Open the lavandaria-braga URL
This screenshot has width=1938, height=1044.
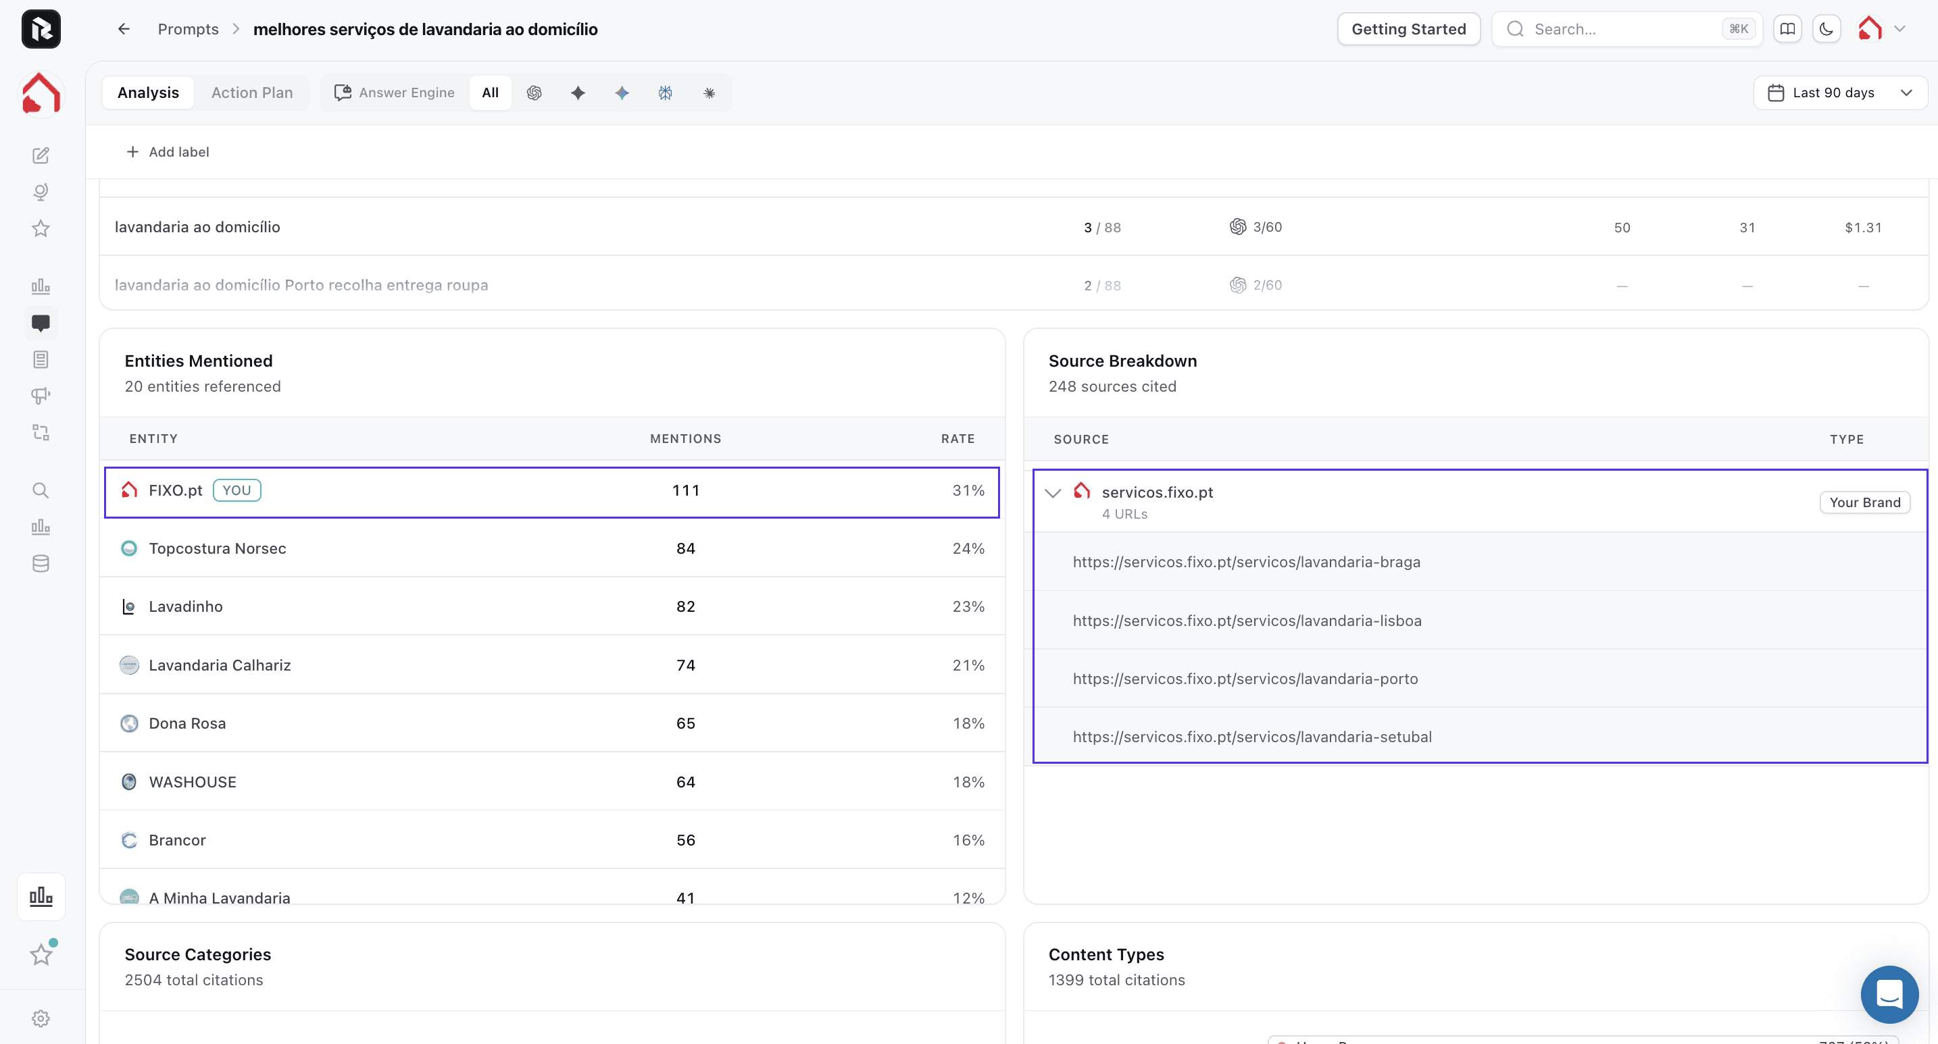coord(1247,563)
